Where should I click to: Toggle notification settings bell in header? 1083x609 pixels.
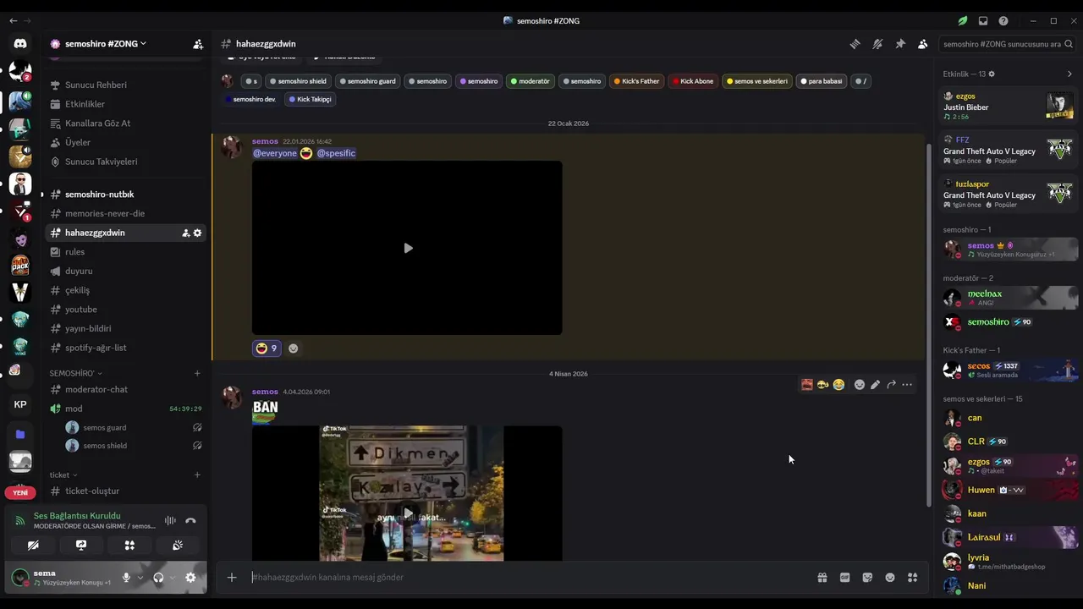pos(877,44)
